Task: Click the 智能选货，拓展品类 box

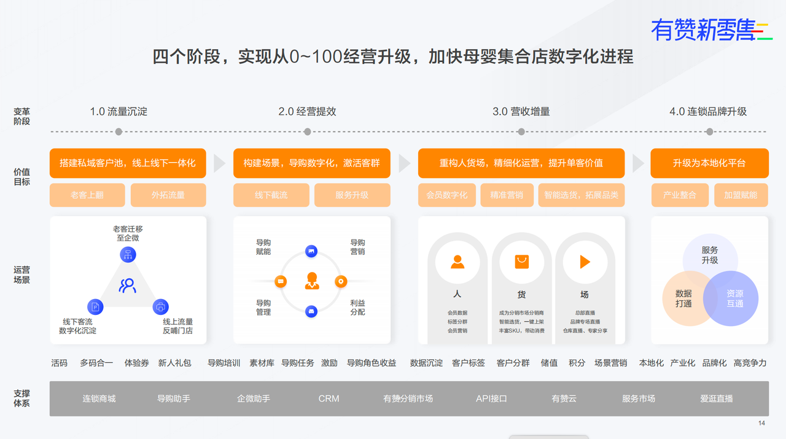Action: tap(582, 195)
